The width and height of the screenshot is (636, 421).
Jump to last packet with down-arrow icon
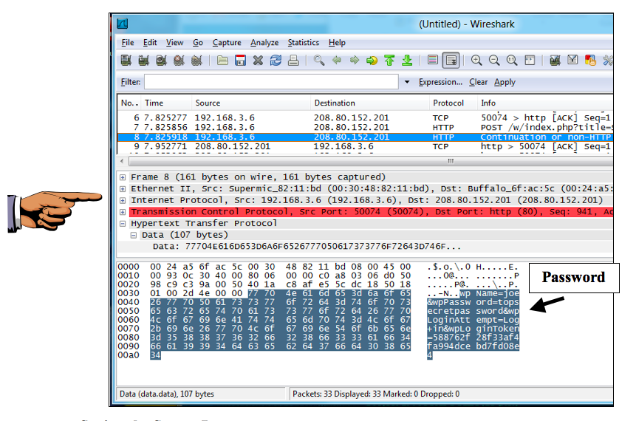[406, 61]
